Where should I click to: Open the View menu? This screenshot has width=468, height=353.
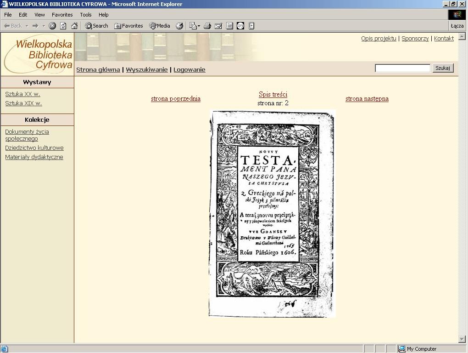tap(39, 15)
